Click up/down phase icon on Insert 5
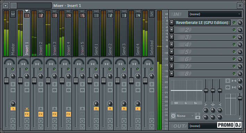Viewport: 246px width, 133px height. [x=82, y=84]
